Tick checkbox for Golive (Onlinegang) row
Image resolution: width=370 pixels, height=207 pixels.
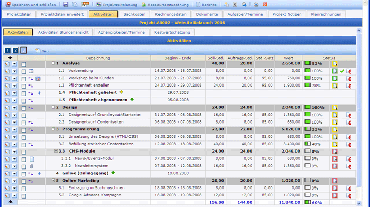pos(24,174)
